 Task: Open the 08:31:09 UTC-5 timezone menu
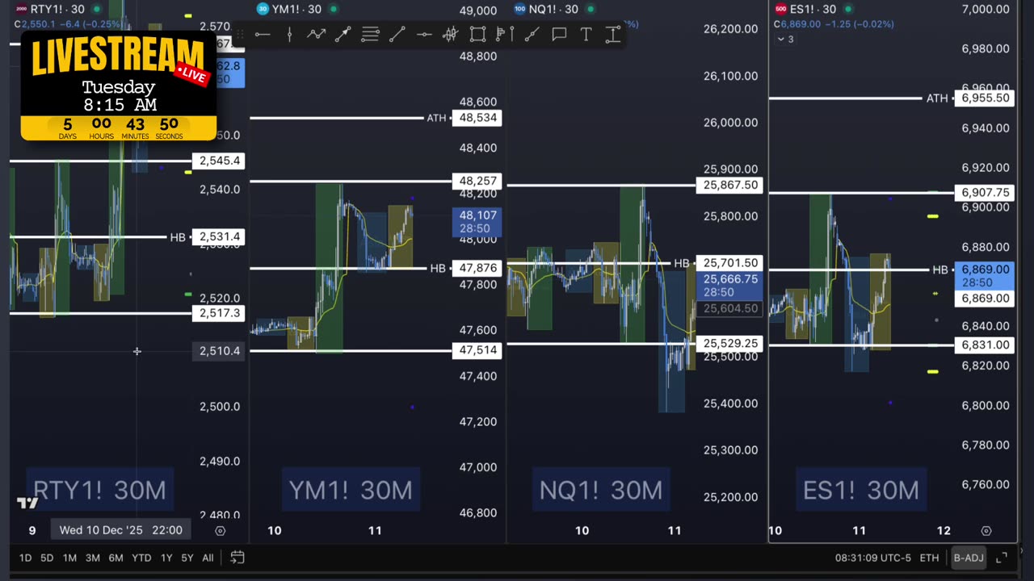[872, 558]
